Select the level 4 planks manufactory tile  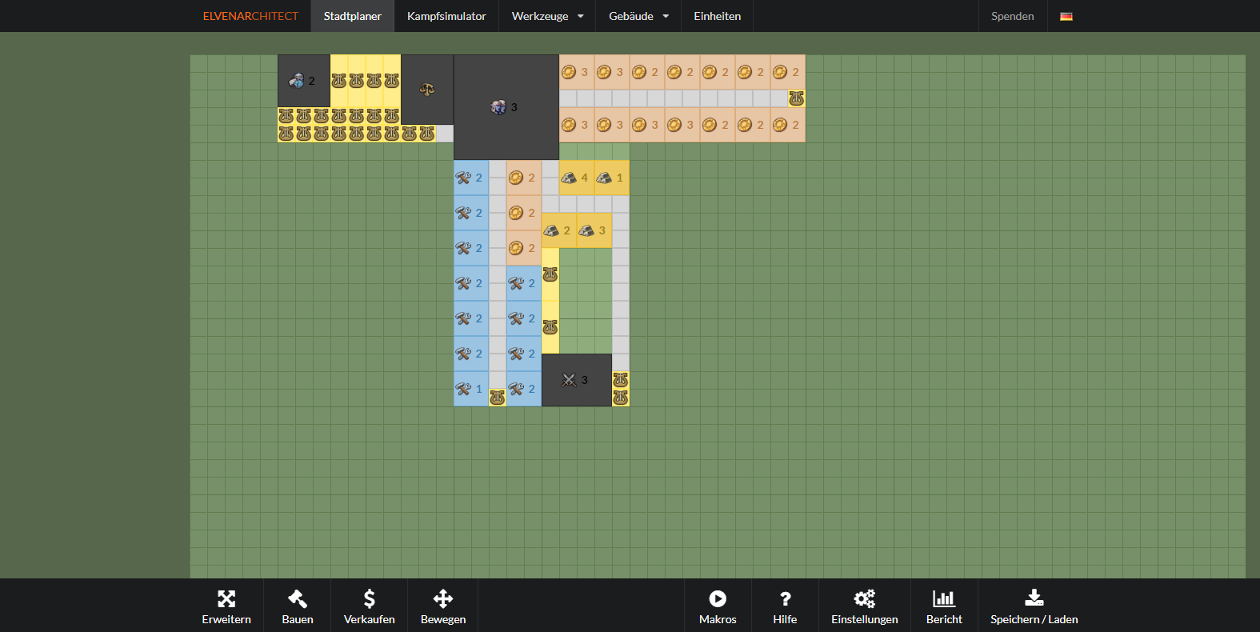(576, 178)
